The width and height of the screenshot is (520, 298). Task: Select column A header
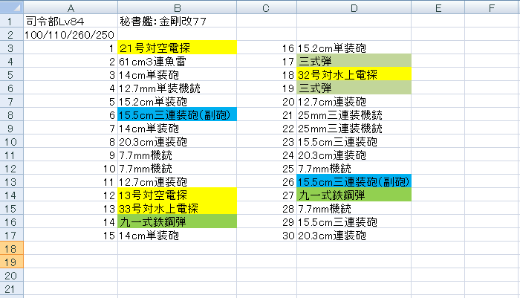pyautogui.click(x=71, y=7)
